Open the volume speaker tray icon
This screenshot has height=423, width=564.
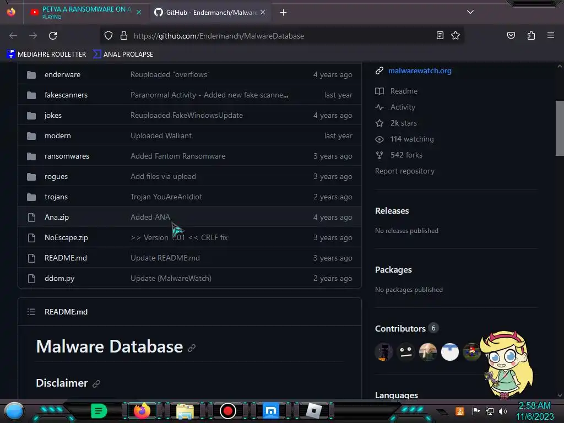point(503,411)
